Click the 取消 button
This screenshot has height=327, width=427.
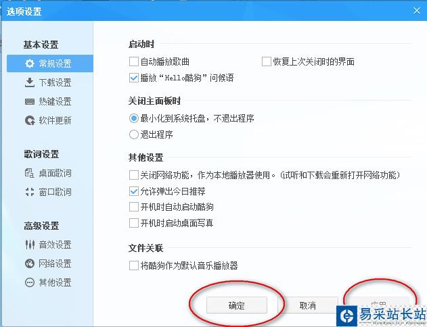(x=308, y=305)
